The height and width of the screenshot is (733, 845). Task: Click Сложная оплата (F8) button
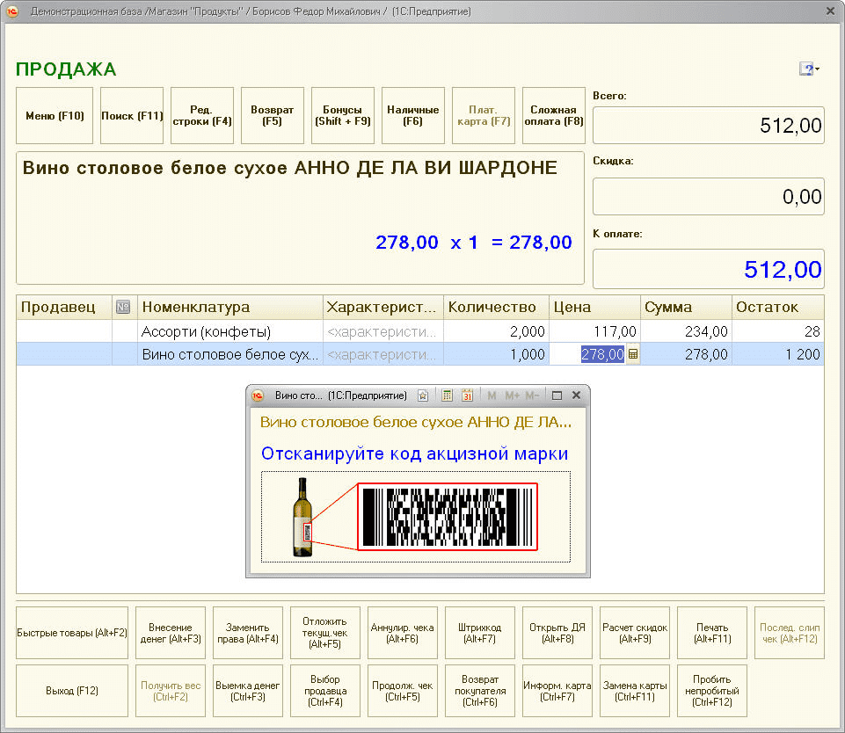click(x=554, y=115)
